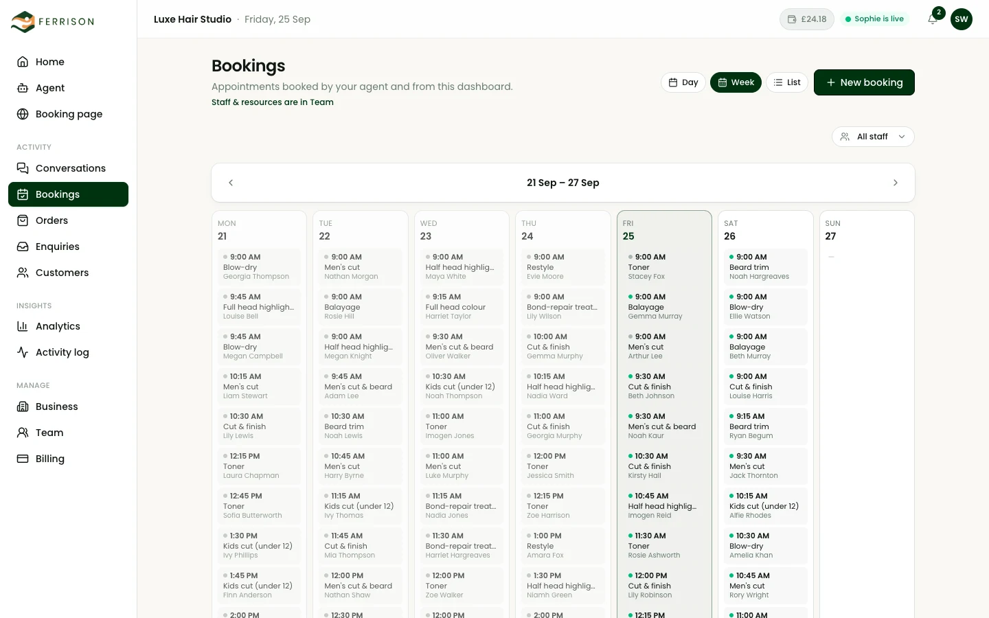The image size is (989, 618).
Task: Open the SW user avatar menu
Action: tap(962, 19)
